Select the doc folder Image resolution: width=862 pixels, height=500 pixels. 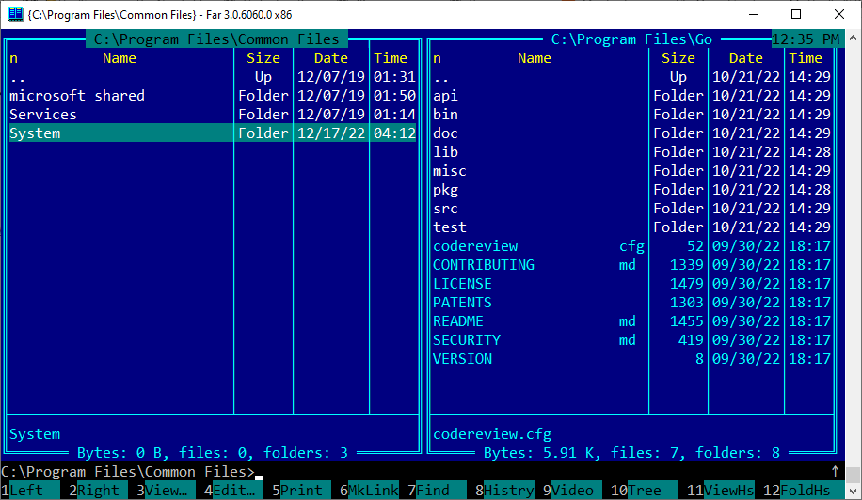(x=631, y=133)
